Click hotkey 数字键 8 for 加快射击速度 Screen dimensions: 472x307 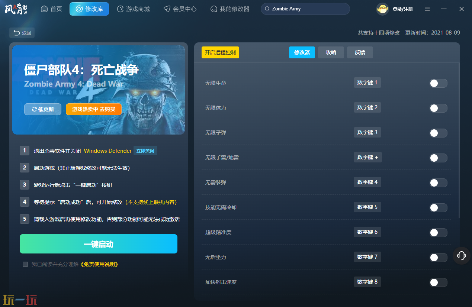[367, 282]
